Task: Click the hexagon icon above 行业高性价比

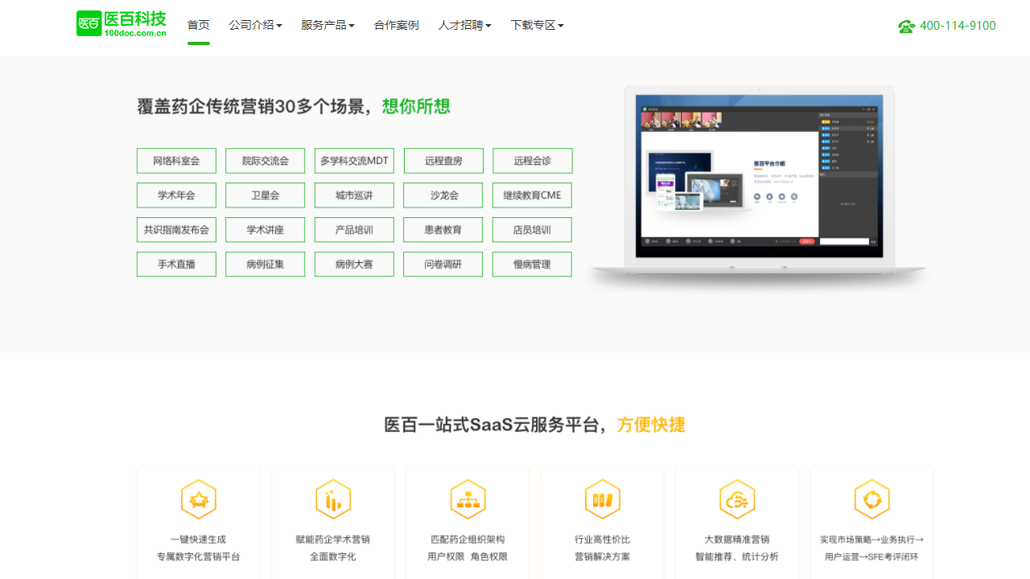Action: click(603, 499)
